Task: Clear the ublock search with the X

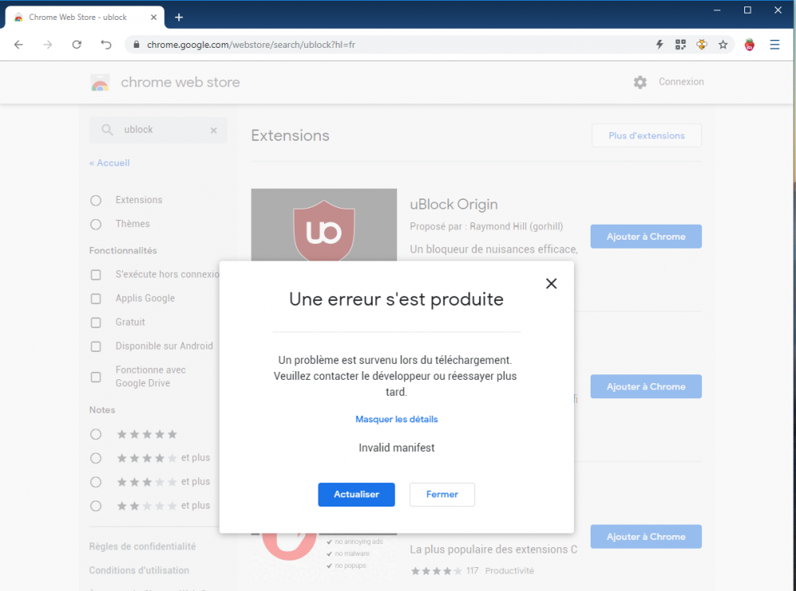Action: click(x=213, y=130)
